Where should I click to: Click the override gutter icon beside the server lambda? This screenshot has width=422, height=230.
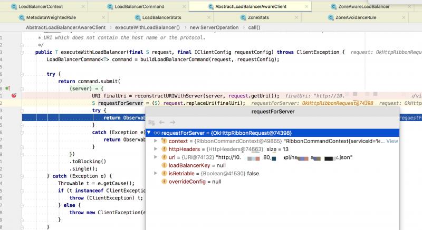click(x=7, y=88)
